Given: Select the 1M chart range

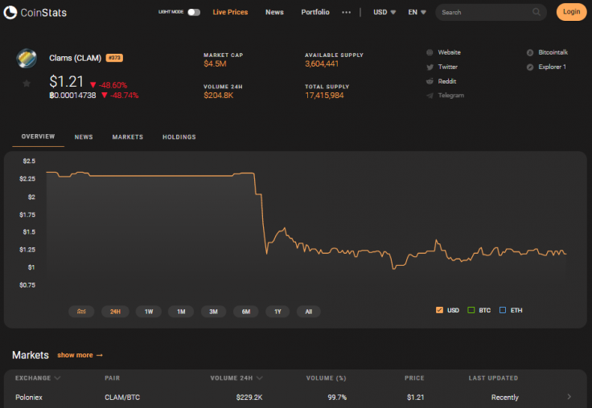Looking at the screenshot, I should [x=181, y=312].
